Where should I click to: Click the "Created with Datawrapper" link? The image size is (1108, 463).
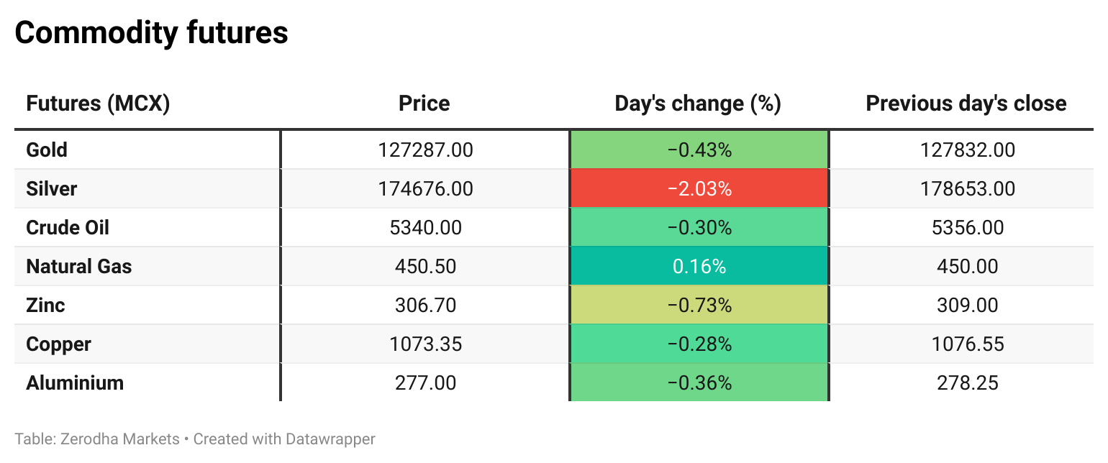[284, 439]
